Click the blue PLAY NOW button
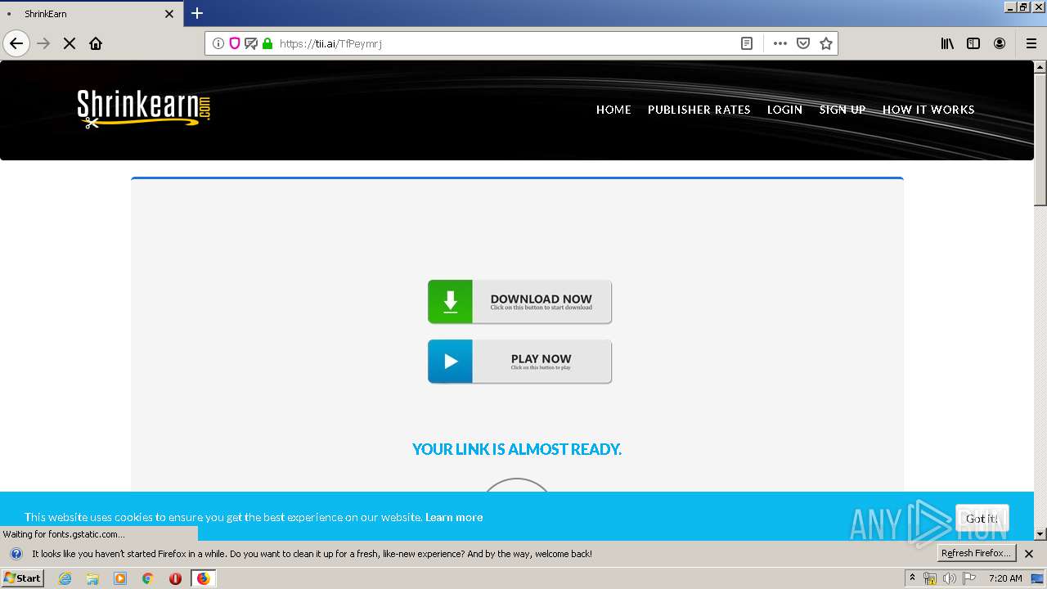 pyautogui.click(x=519, y=362)
